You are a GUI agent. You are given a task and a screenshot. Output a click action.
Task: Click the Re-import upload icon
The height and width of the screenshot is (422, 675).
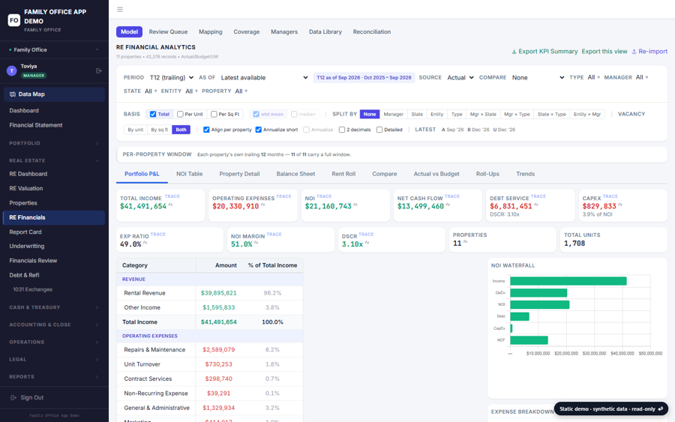[x=634, y=52]
